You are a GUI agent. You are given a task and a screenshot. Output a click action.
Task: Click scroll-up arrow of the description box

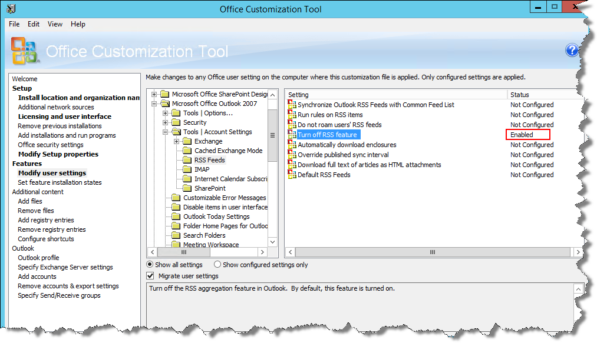[x=578, y=289]
